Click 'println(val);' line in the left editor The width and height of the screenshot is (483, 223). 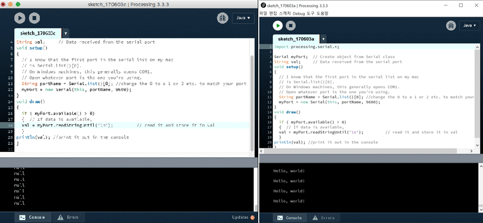click(x=72, y=137)
